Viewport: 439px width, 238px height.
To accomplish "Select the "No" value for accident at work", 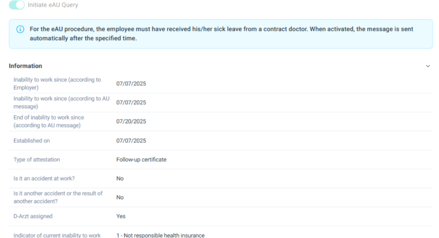I will (120, 178).
